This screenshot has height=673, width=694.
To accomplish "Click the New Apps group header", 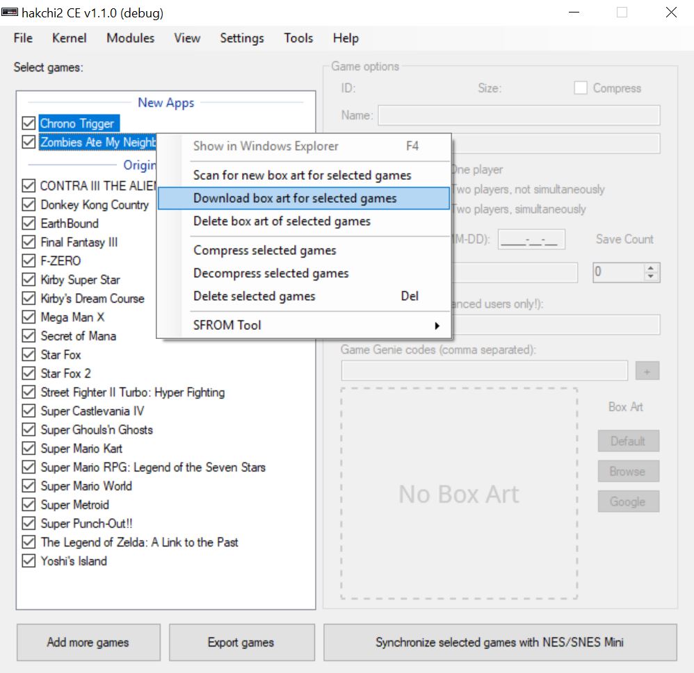I will pos(166,103).
